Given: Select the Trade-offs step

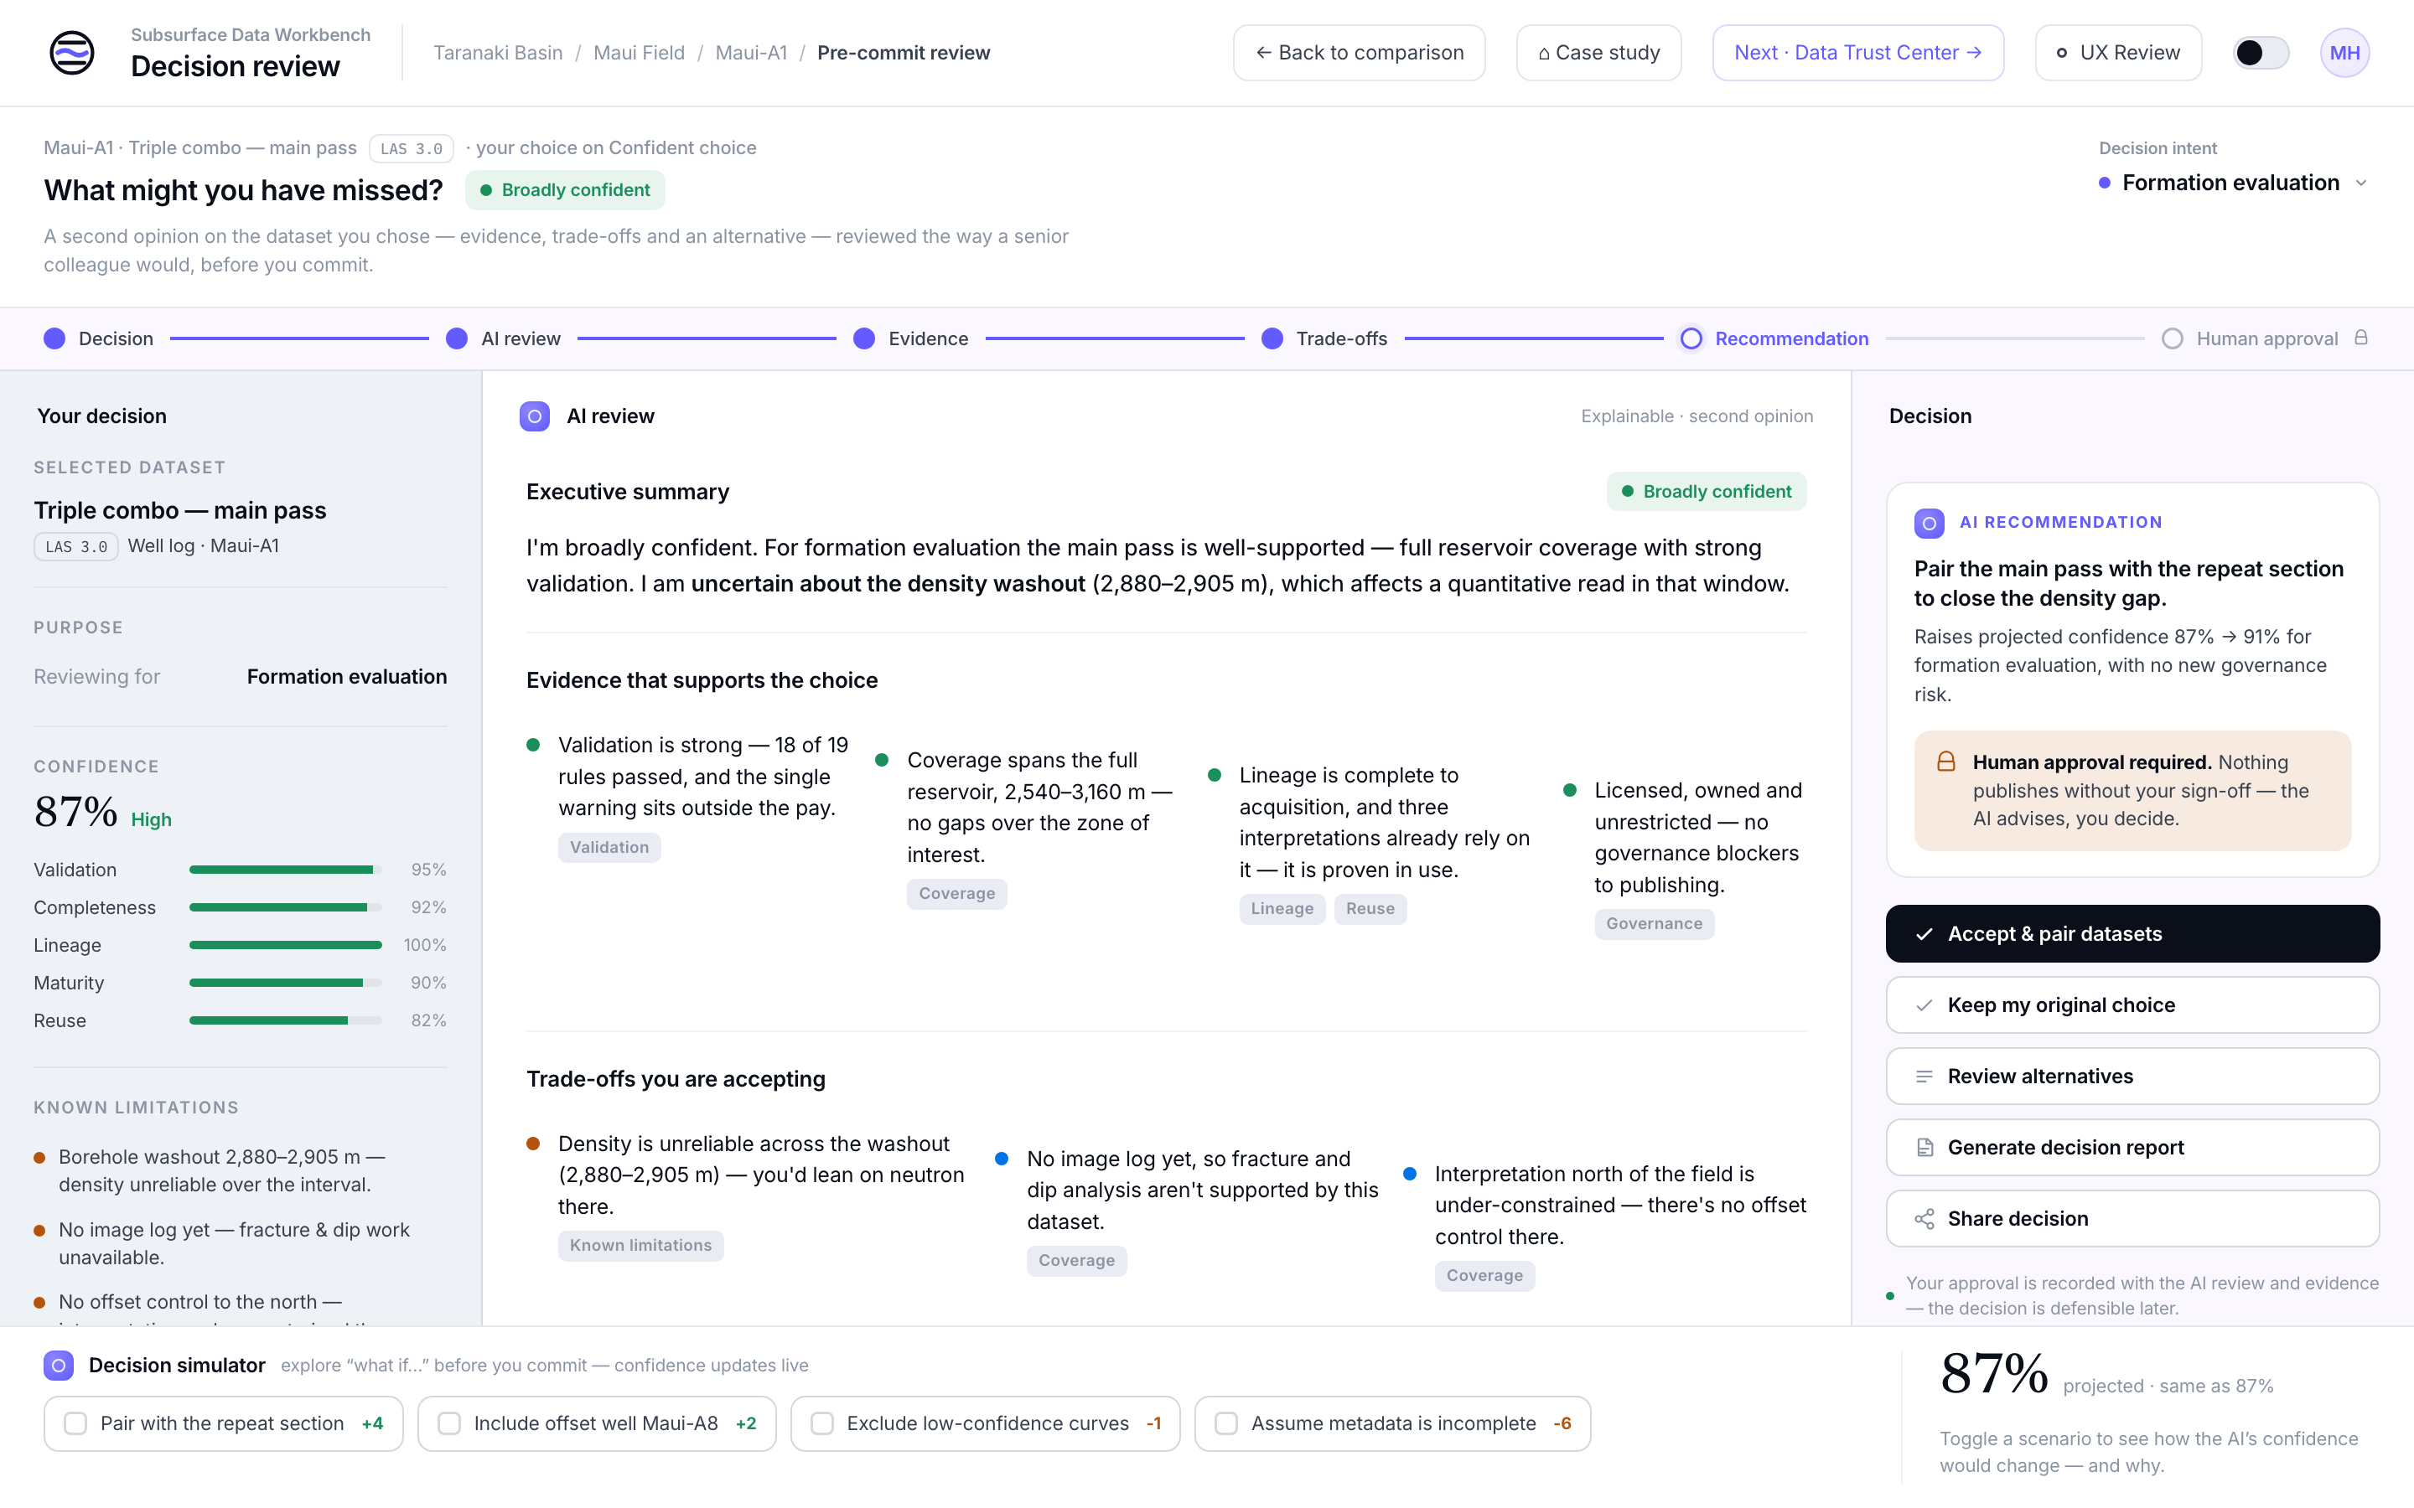Looking at the screenshot, I should 1324,339.
